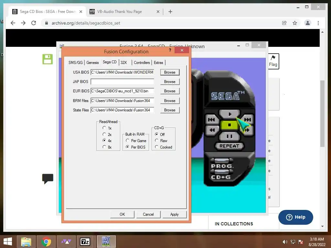This screenshot has height=248, width=331.
Task: Apply the configuration changes
Action: tap(174, 214)
